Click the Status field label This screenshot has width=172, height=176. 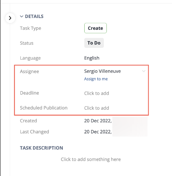click(27, 43)
